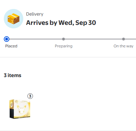Screen dimensions: 136x131
Task: Click the gray Preparing step dot
Action: (x=63, y=39)
